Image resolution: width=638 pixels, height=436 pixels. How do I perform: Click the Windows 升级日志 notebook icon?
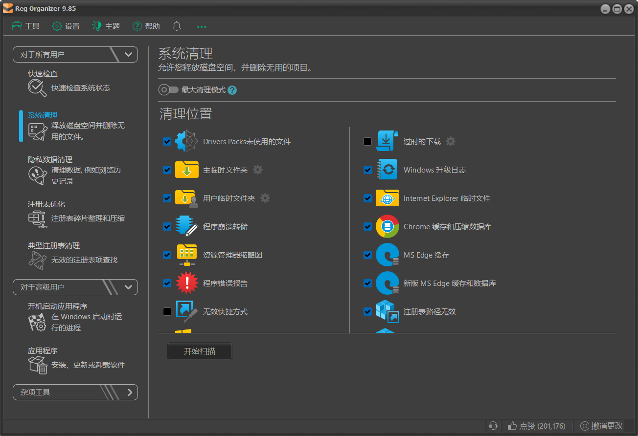tap(387, 170)
